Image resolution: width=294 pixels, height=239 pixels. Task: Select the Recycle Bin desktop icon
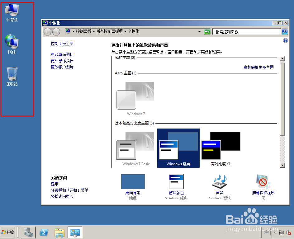[12, 77]
